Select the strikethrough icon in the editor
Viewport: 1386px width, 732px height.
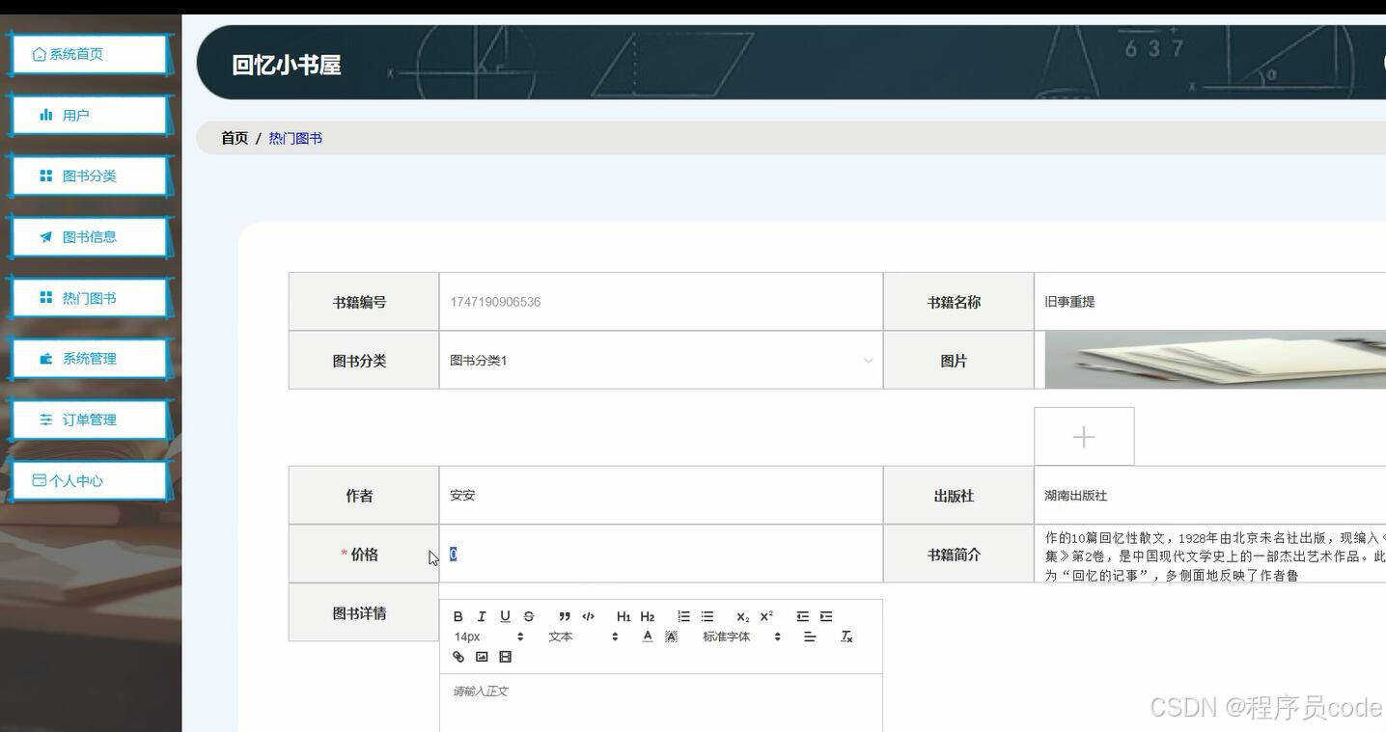(528, 616)
